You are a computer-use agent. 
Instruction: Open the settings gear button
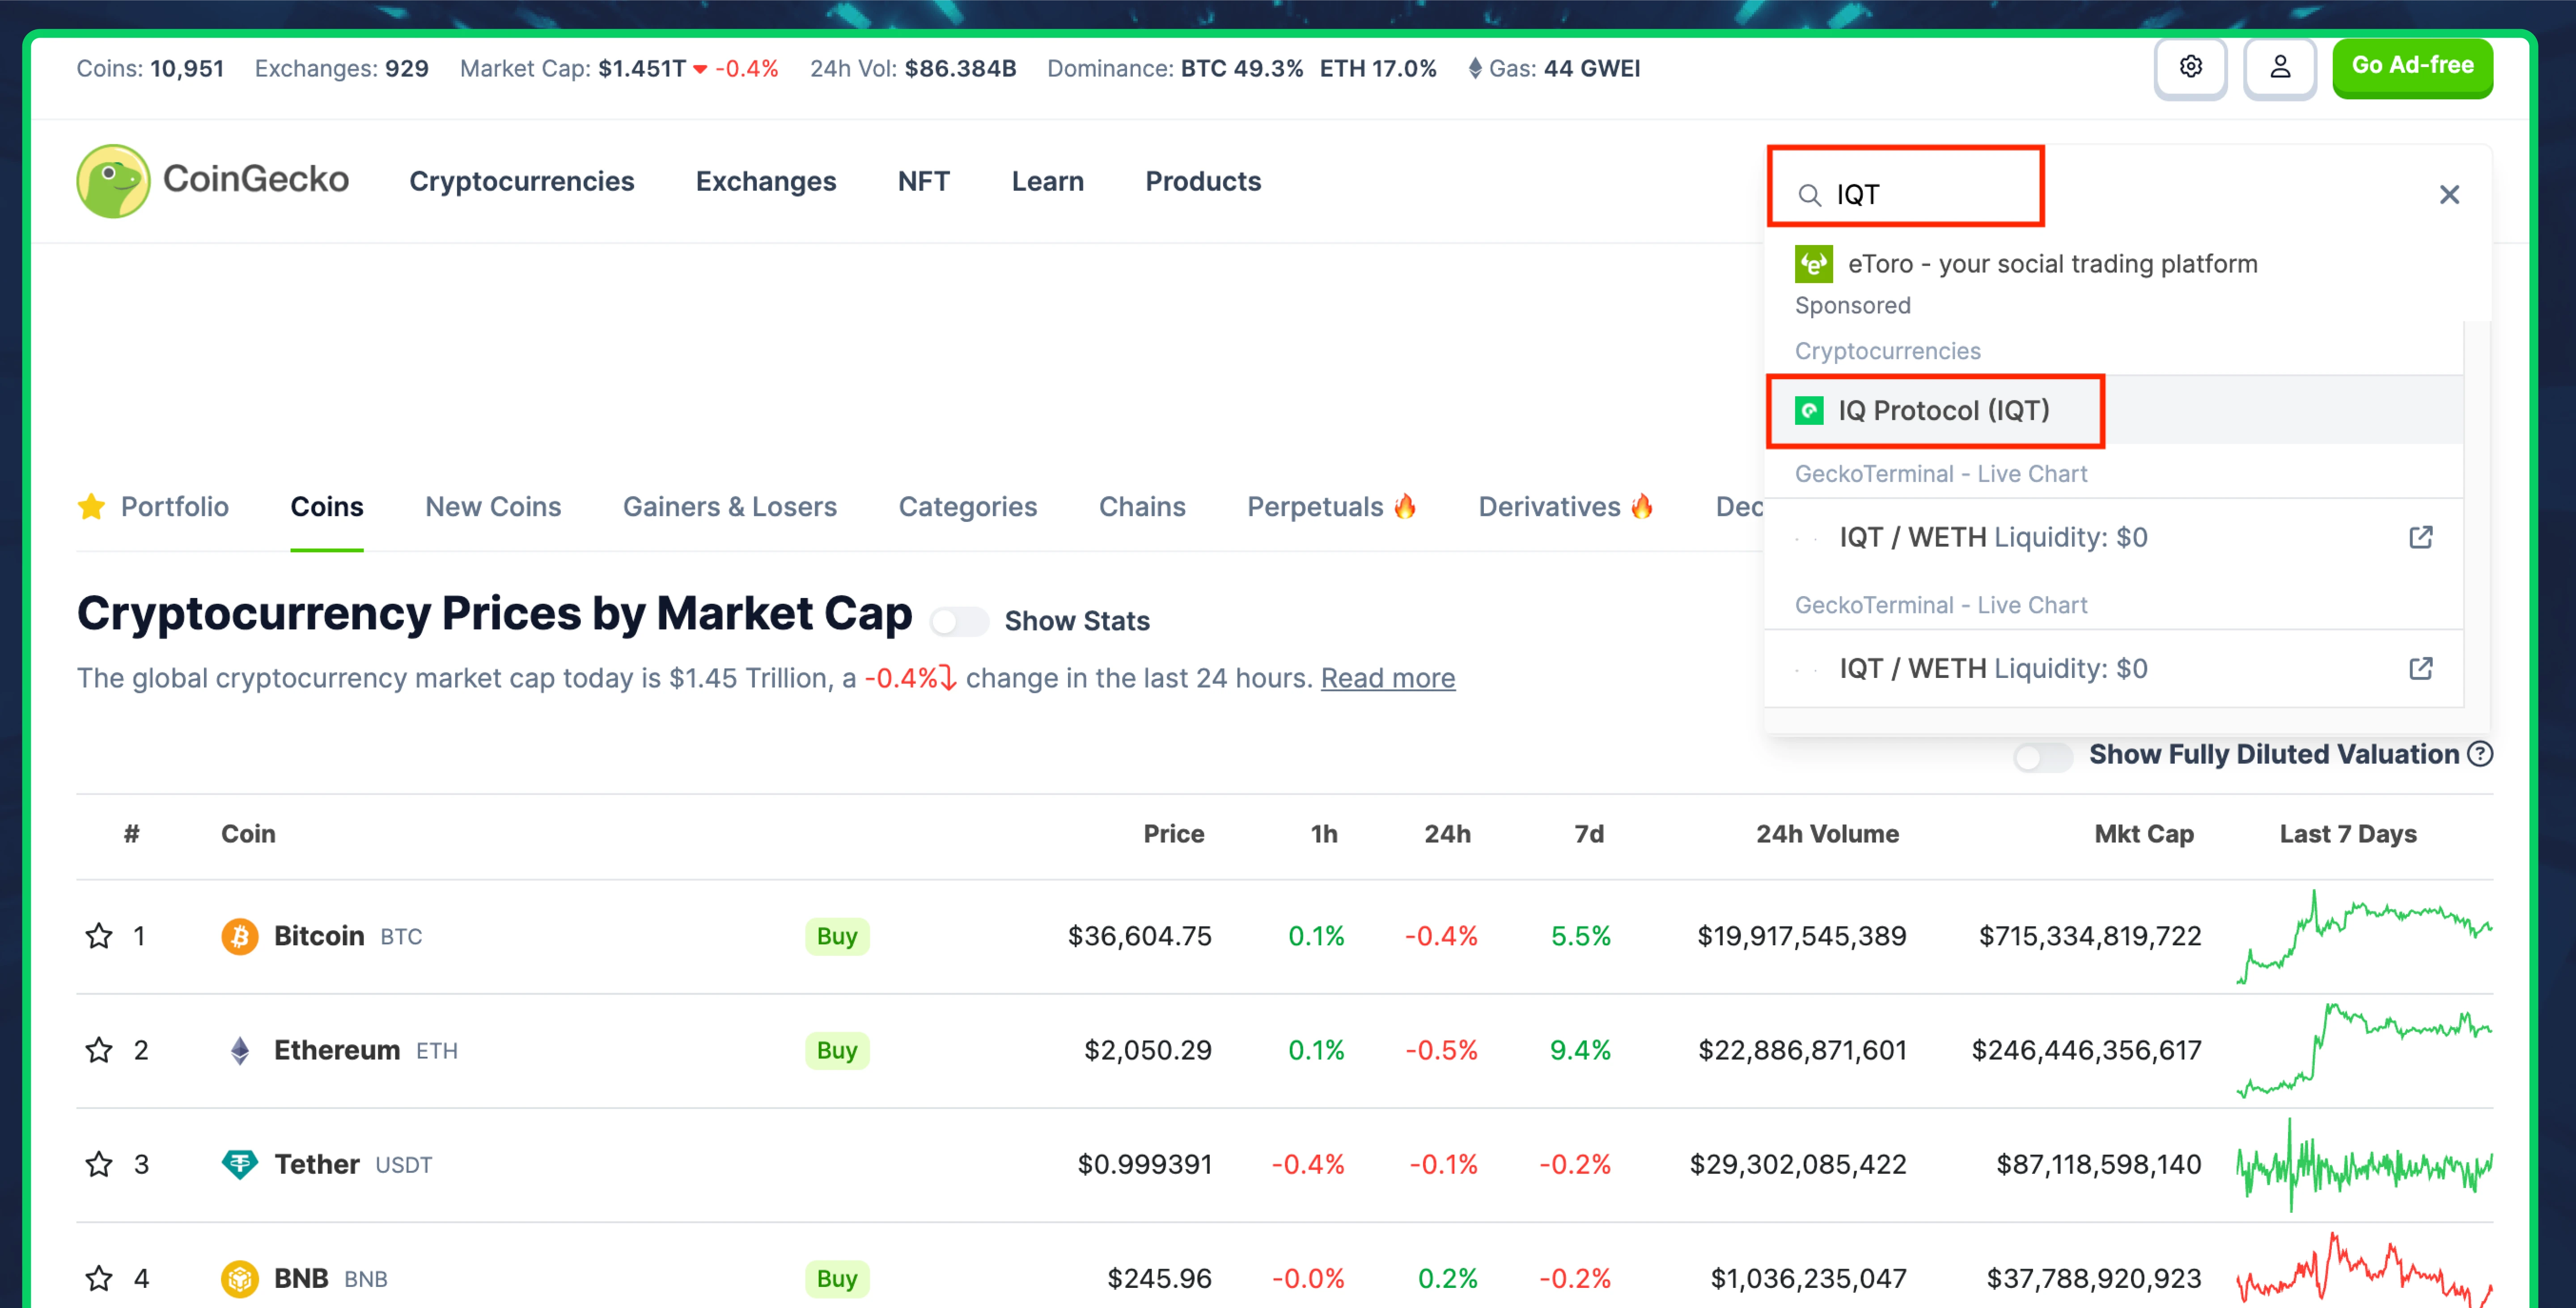coord(2190,67)
